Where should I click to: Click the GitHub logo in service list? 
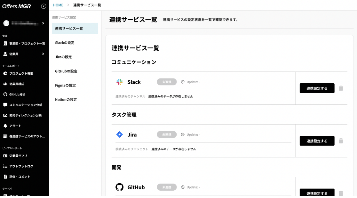pos(120,187)
